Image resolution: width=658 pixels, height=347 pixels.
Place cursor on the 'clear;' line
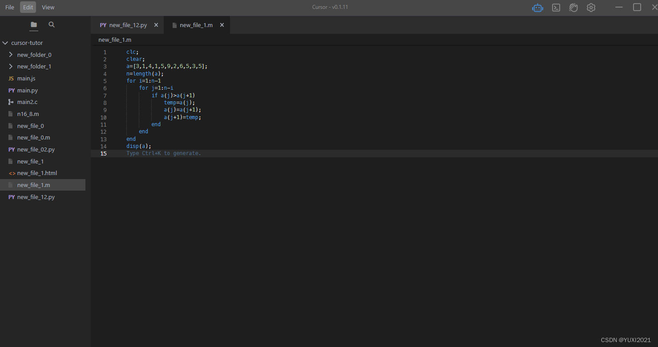click(136, 59)
